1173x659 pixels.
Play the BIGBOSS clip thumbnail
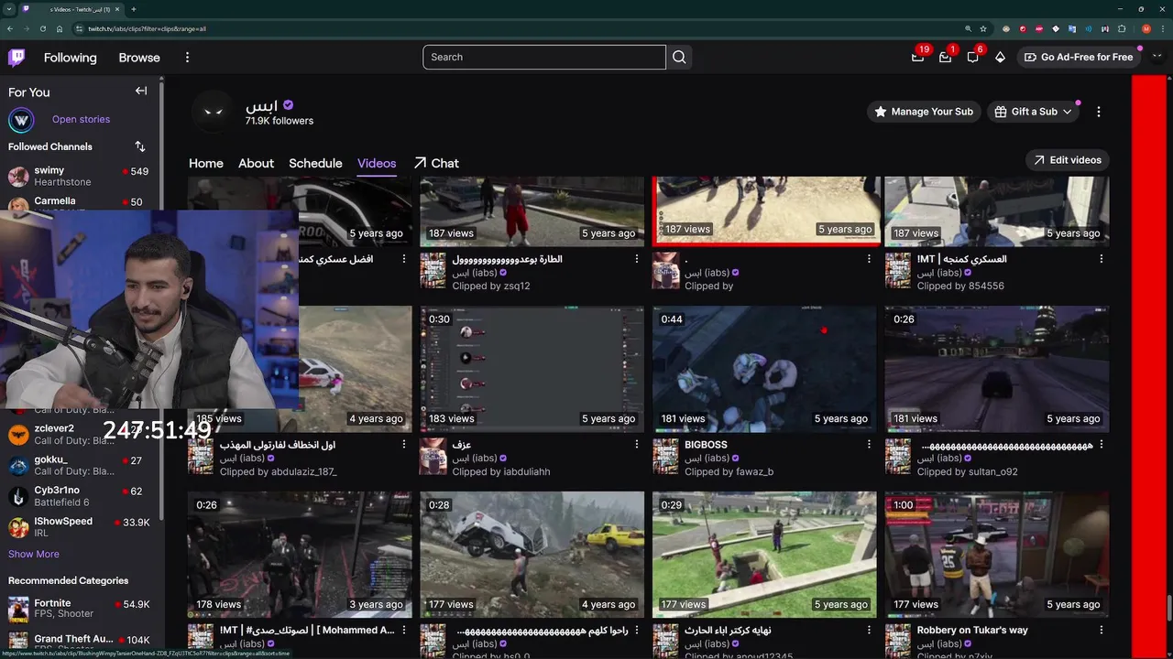coord(764,369)
